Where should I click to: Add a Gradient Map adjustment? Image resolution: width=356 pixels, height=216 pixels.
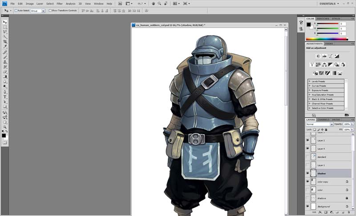click(334, 73)
